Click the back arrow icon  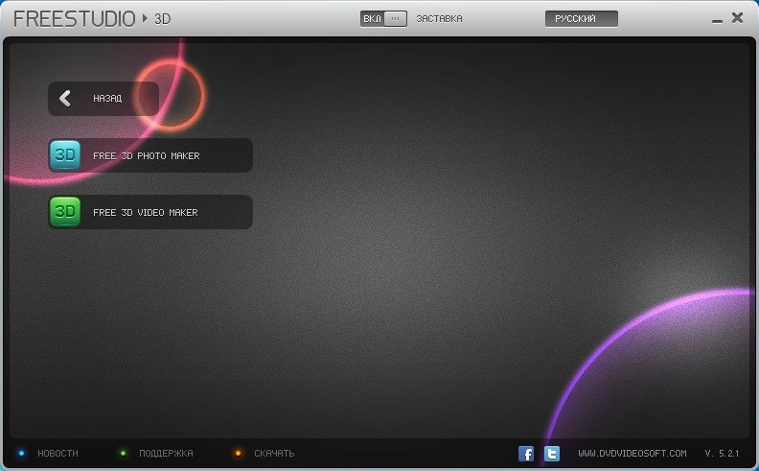click(x=65, y=98)
